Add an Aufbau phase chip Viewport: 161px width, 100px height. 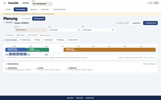click(36, 40)
